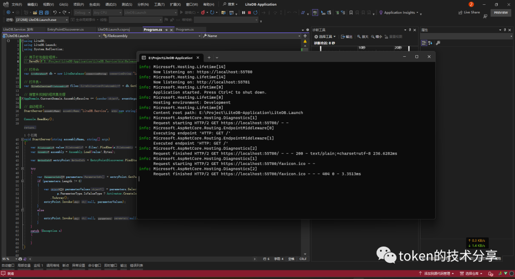Open the LiteDB.Service: 发布 tab

(x=18, y=30)
